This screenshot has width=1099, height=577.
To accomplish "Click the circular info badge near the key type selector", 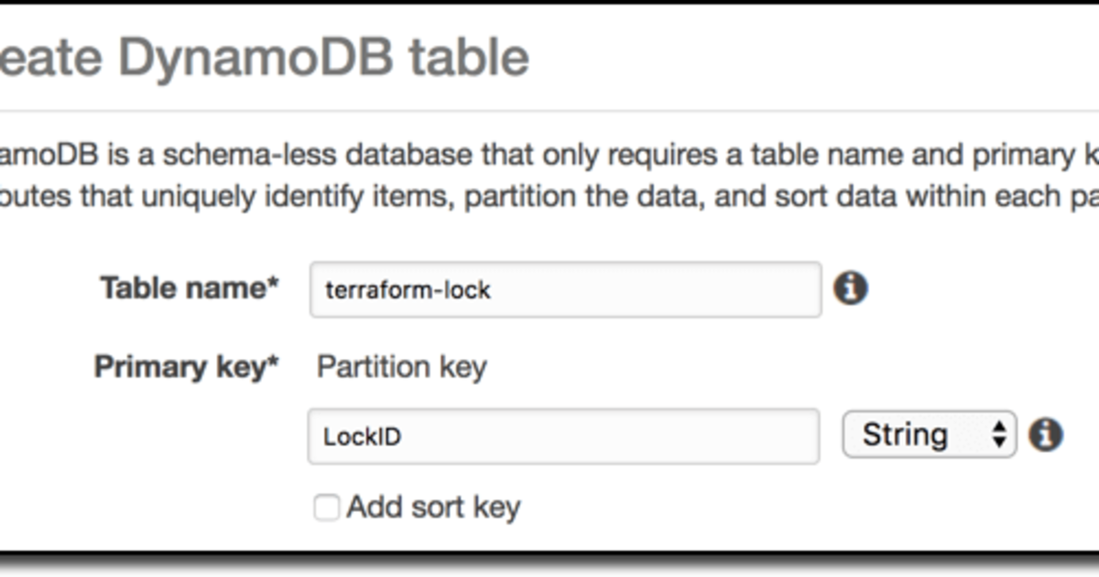I will pos(1045,434).
